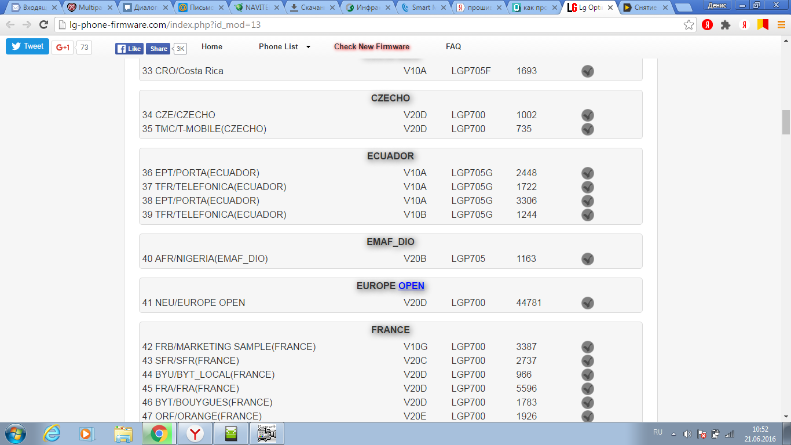Click the 40 AFR/NIGERIA(EMAF_DIO) row name
Image resolution: width=791 pixels, height=445 pixels.
(205, 258)
